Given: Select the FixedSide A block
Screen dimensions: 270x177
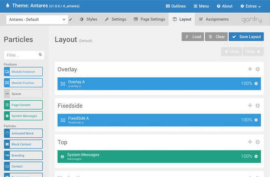Looking at the screenshot, I should 159,120.
